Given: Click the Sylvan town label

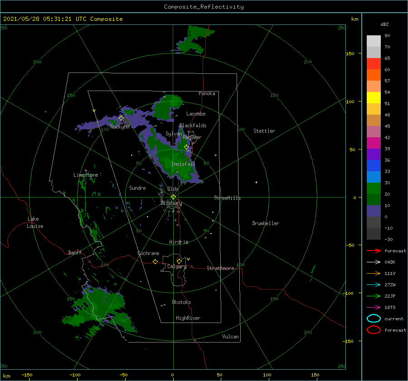Looking at the screenshot, I should point(174,134).
